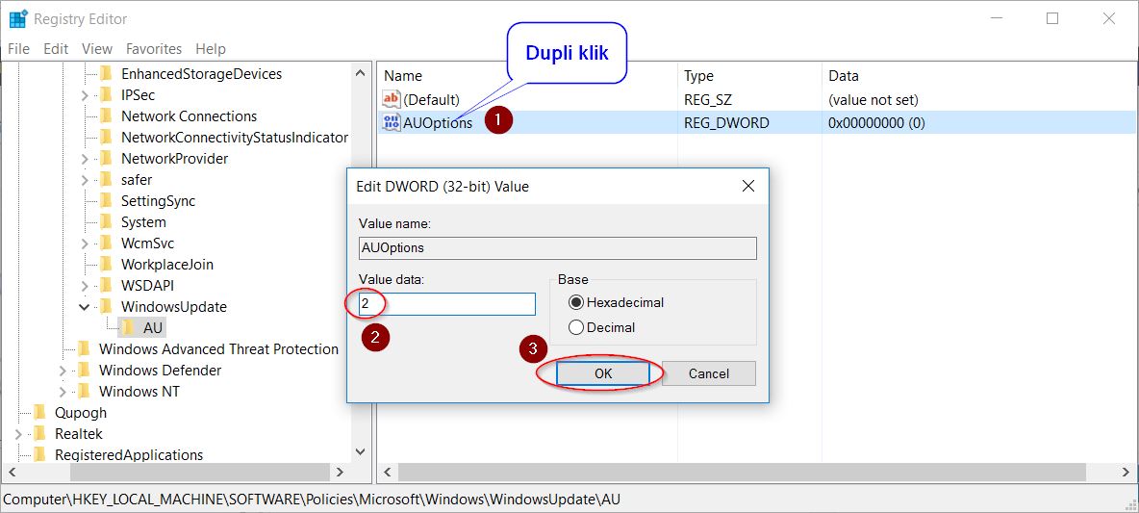Click the AU folder icon
Viewport: 1139px width, 513px height.
coord(129,327)
